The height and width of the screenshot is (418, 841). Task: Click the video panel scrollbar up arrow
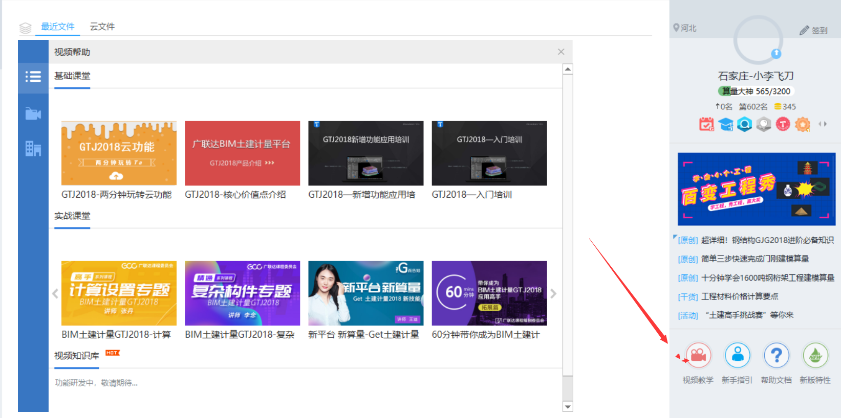coord(568,69)
